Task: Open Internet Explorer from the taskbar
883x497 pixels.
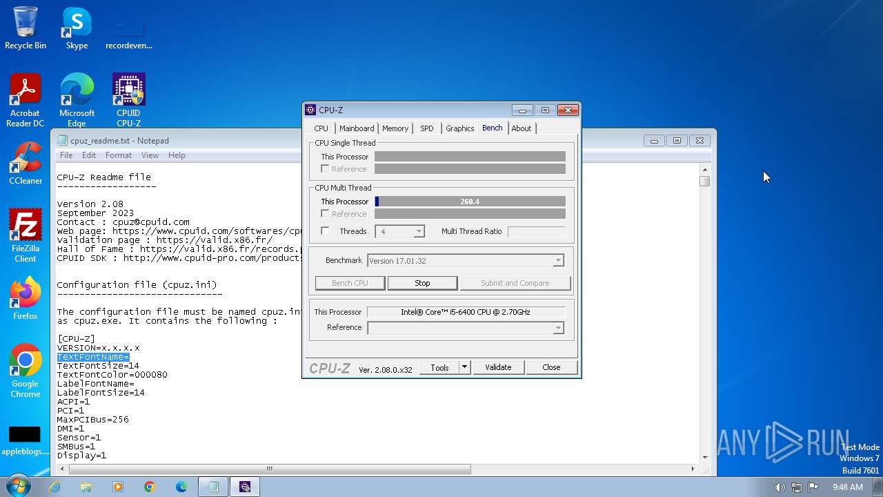Action: pos(54,487)
